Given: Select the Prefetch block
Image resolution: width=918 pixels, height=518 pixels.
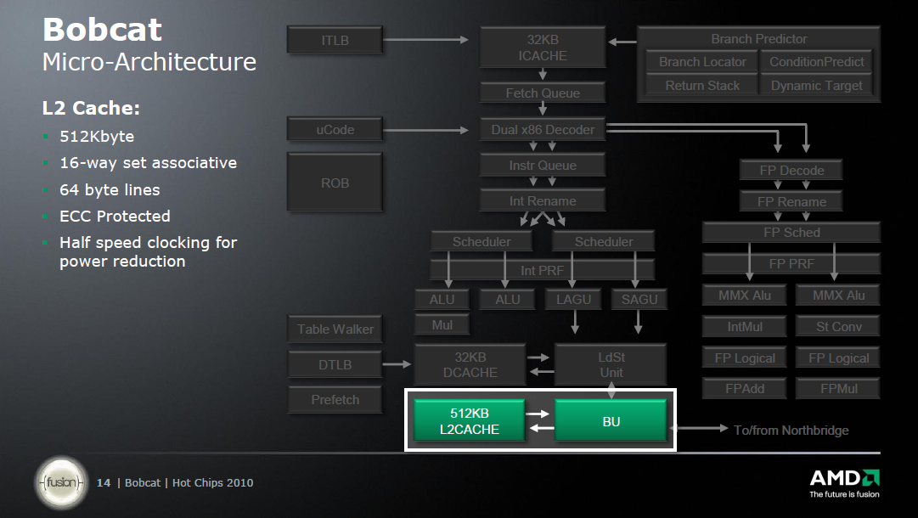Looking at the screenshot, I should pyautogui.click(x=335, y=399).
